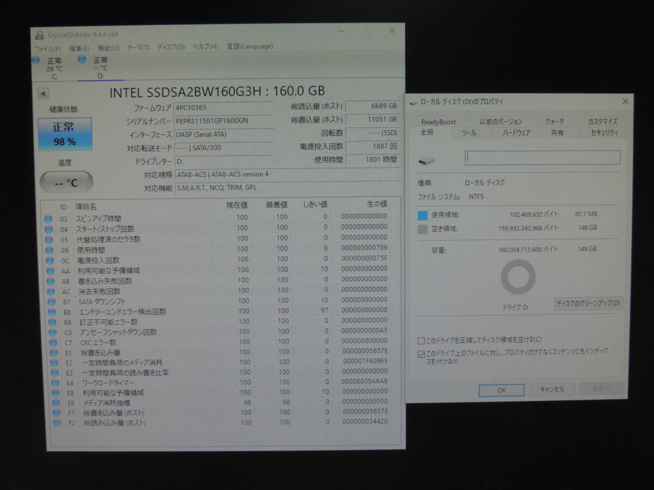Open the 機能(U) menu
Viewport: 654px width, 490px height.
point(108,48)
